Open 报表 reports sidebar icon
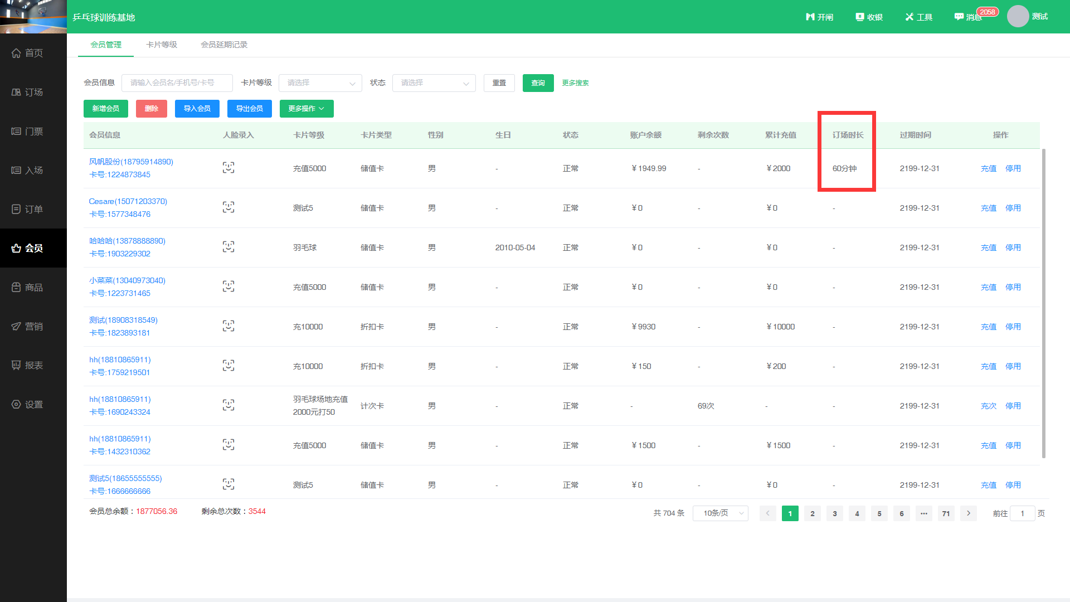 coord(17,365)
